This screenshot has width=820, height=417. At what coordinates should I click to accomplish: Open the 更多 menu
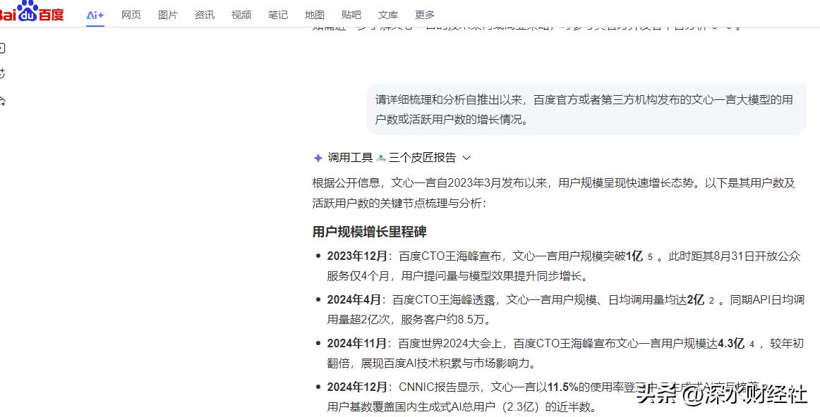click(424, 15)
